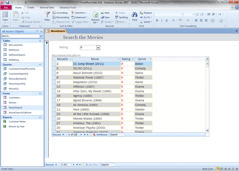Image resolution: width=239 pixels, height=171 pixels.
Task: Expand the Advanced filter options
Action: [80, 17]
